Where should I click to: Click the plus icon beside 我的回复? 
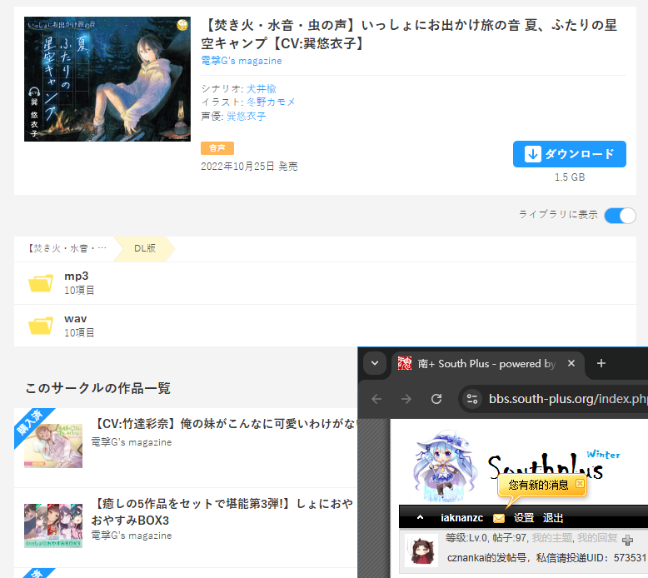(x=627, y=540)
